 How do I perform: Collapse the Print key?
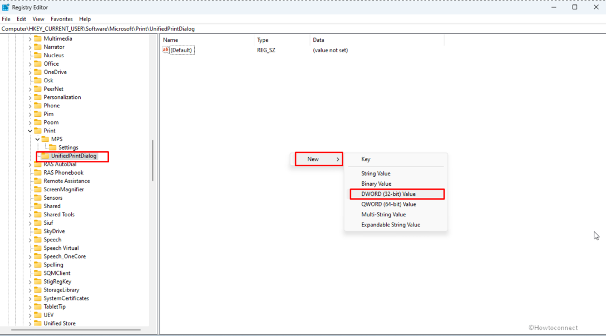click(x=31, y=130)
